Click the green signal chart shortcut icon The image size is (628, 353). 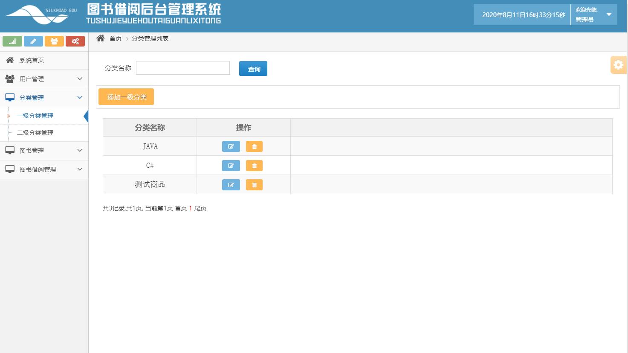12,41
